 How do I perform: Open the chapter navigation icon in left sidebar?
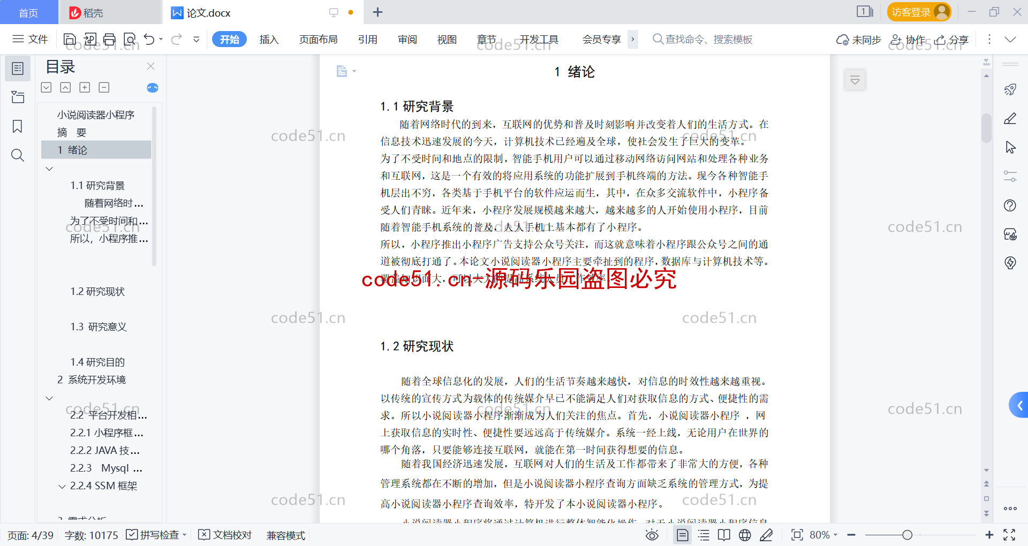tap(18, 97)
